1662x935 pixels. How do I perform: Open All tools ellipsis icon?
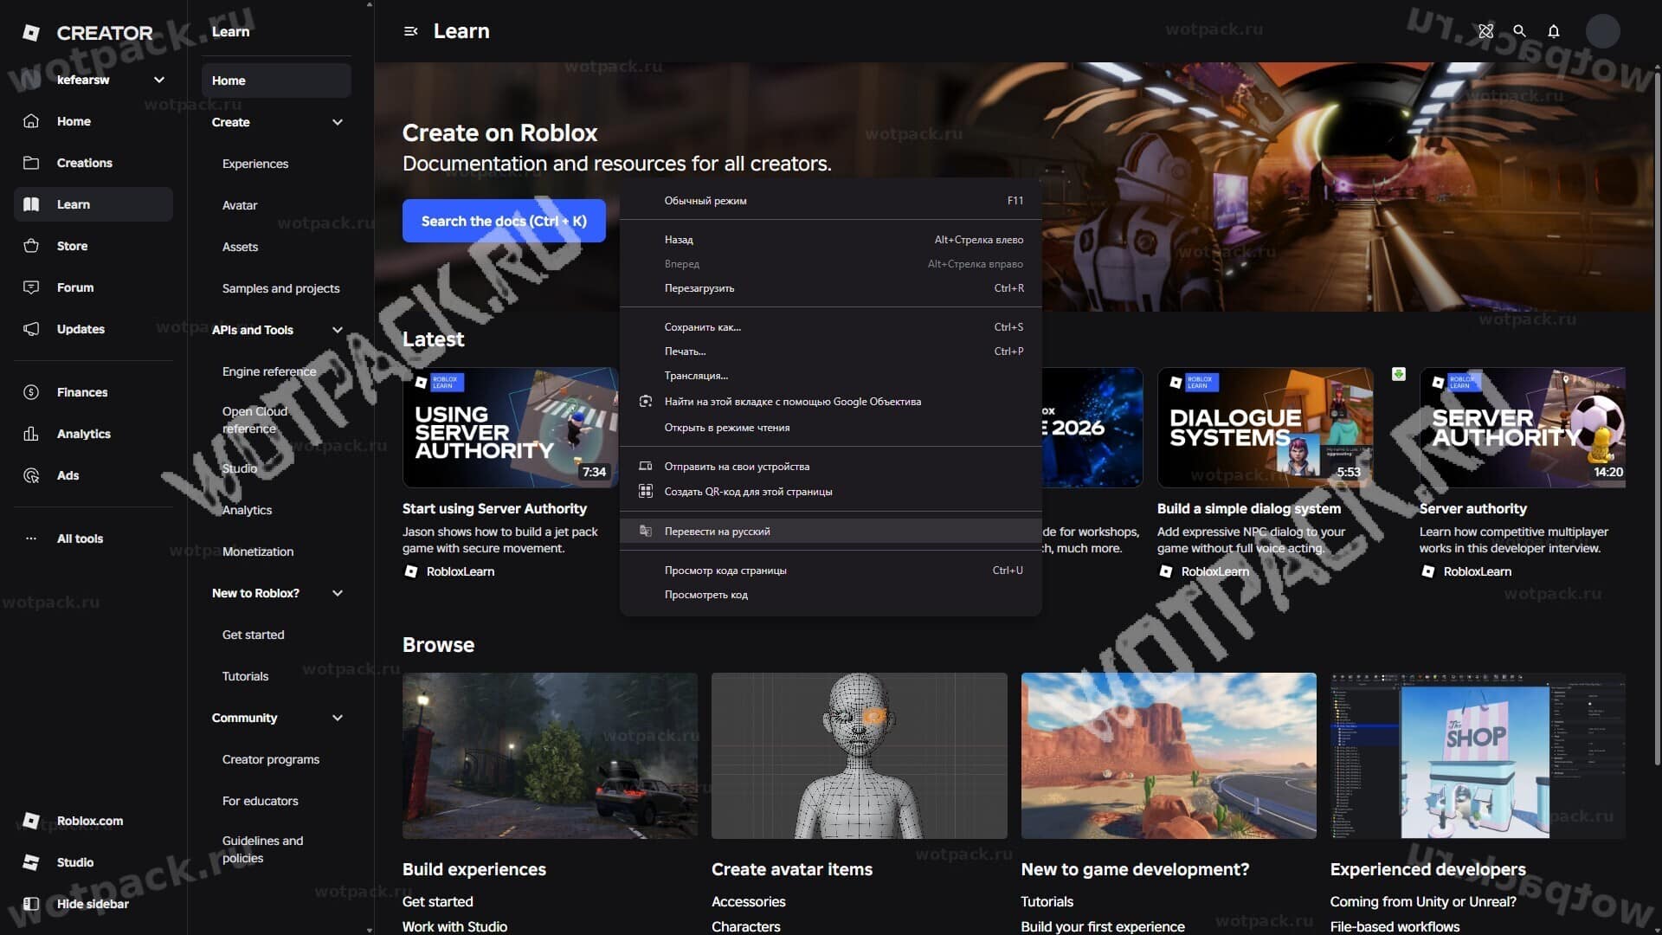coord(31,538)
